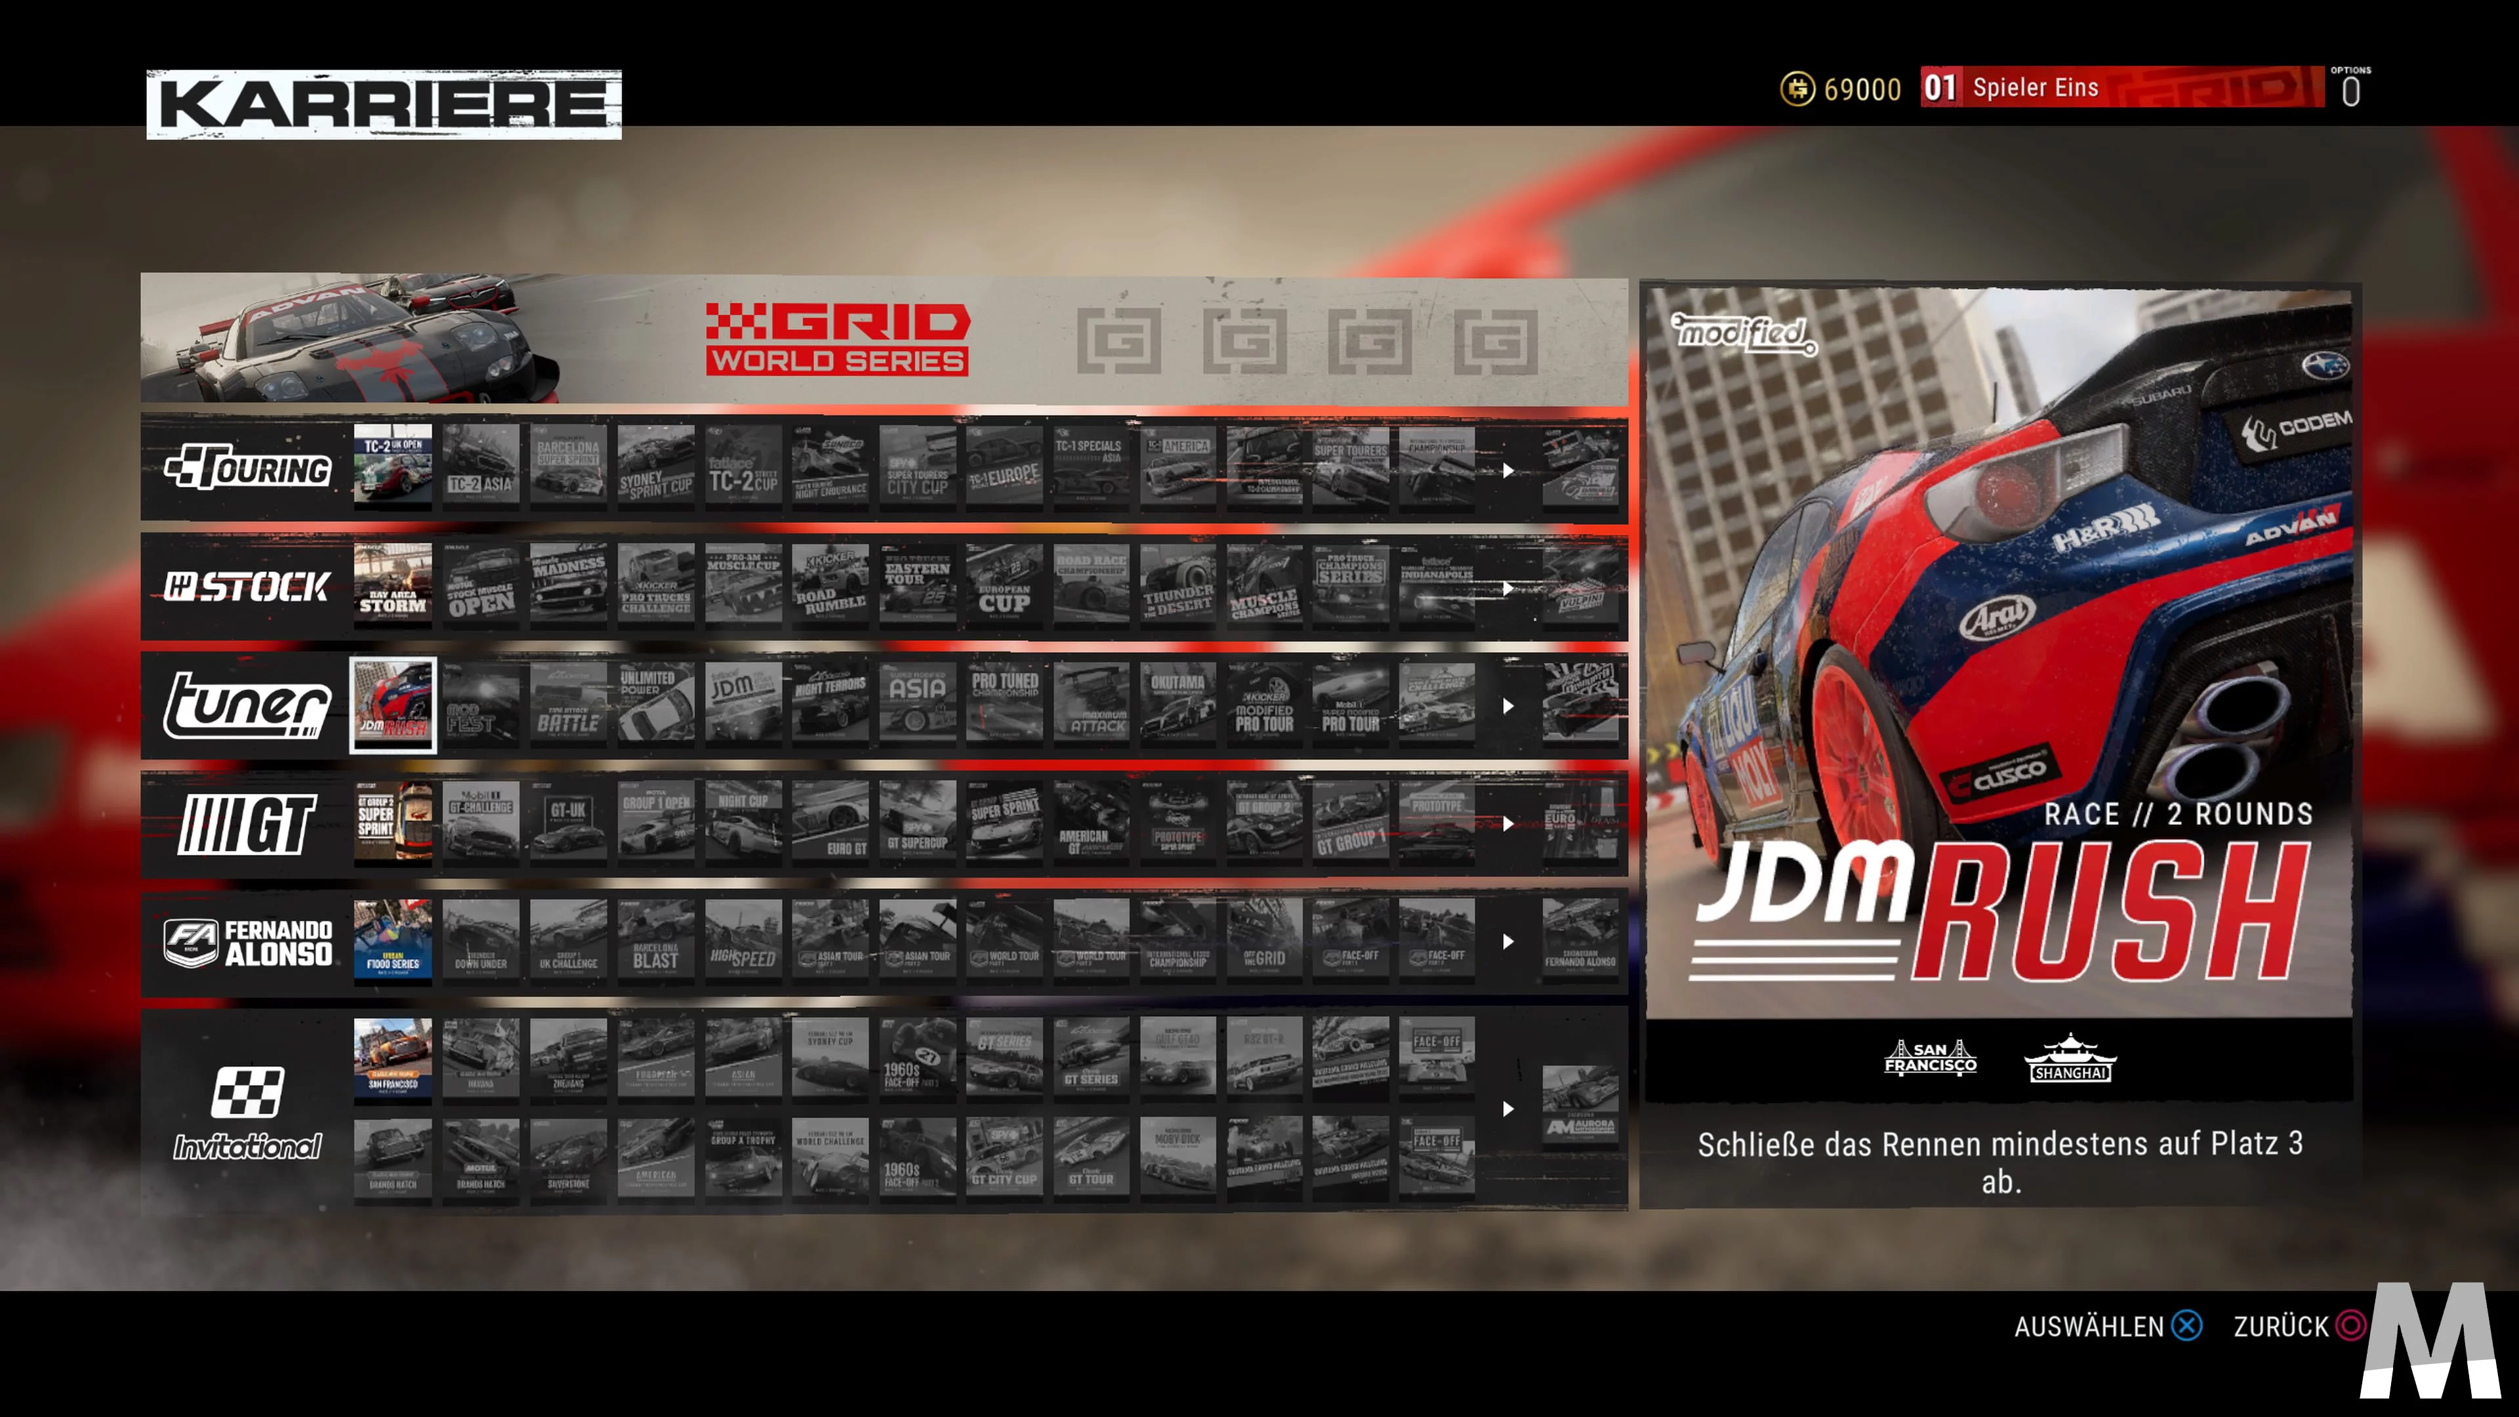Switch to the Stock category
Screen dimensions: 2519x1417
(247, 586)
